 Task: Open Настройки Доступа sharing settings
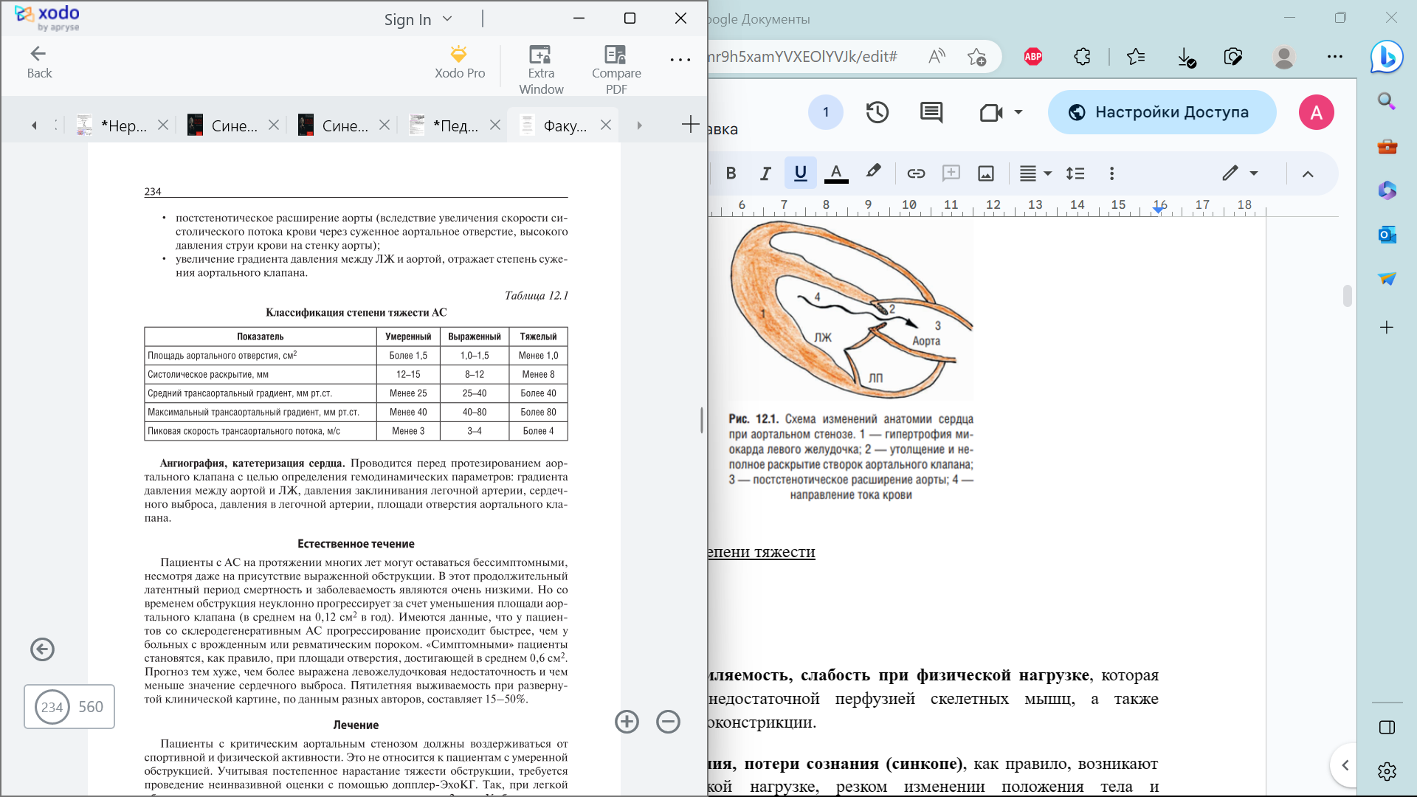(1162, 112)
